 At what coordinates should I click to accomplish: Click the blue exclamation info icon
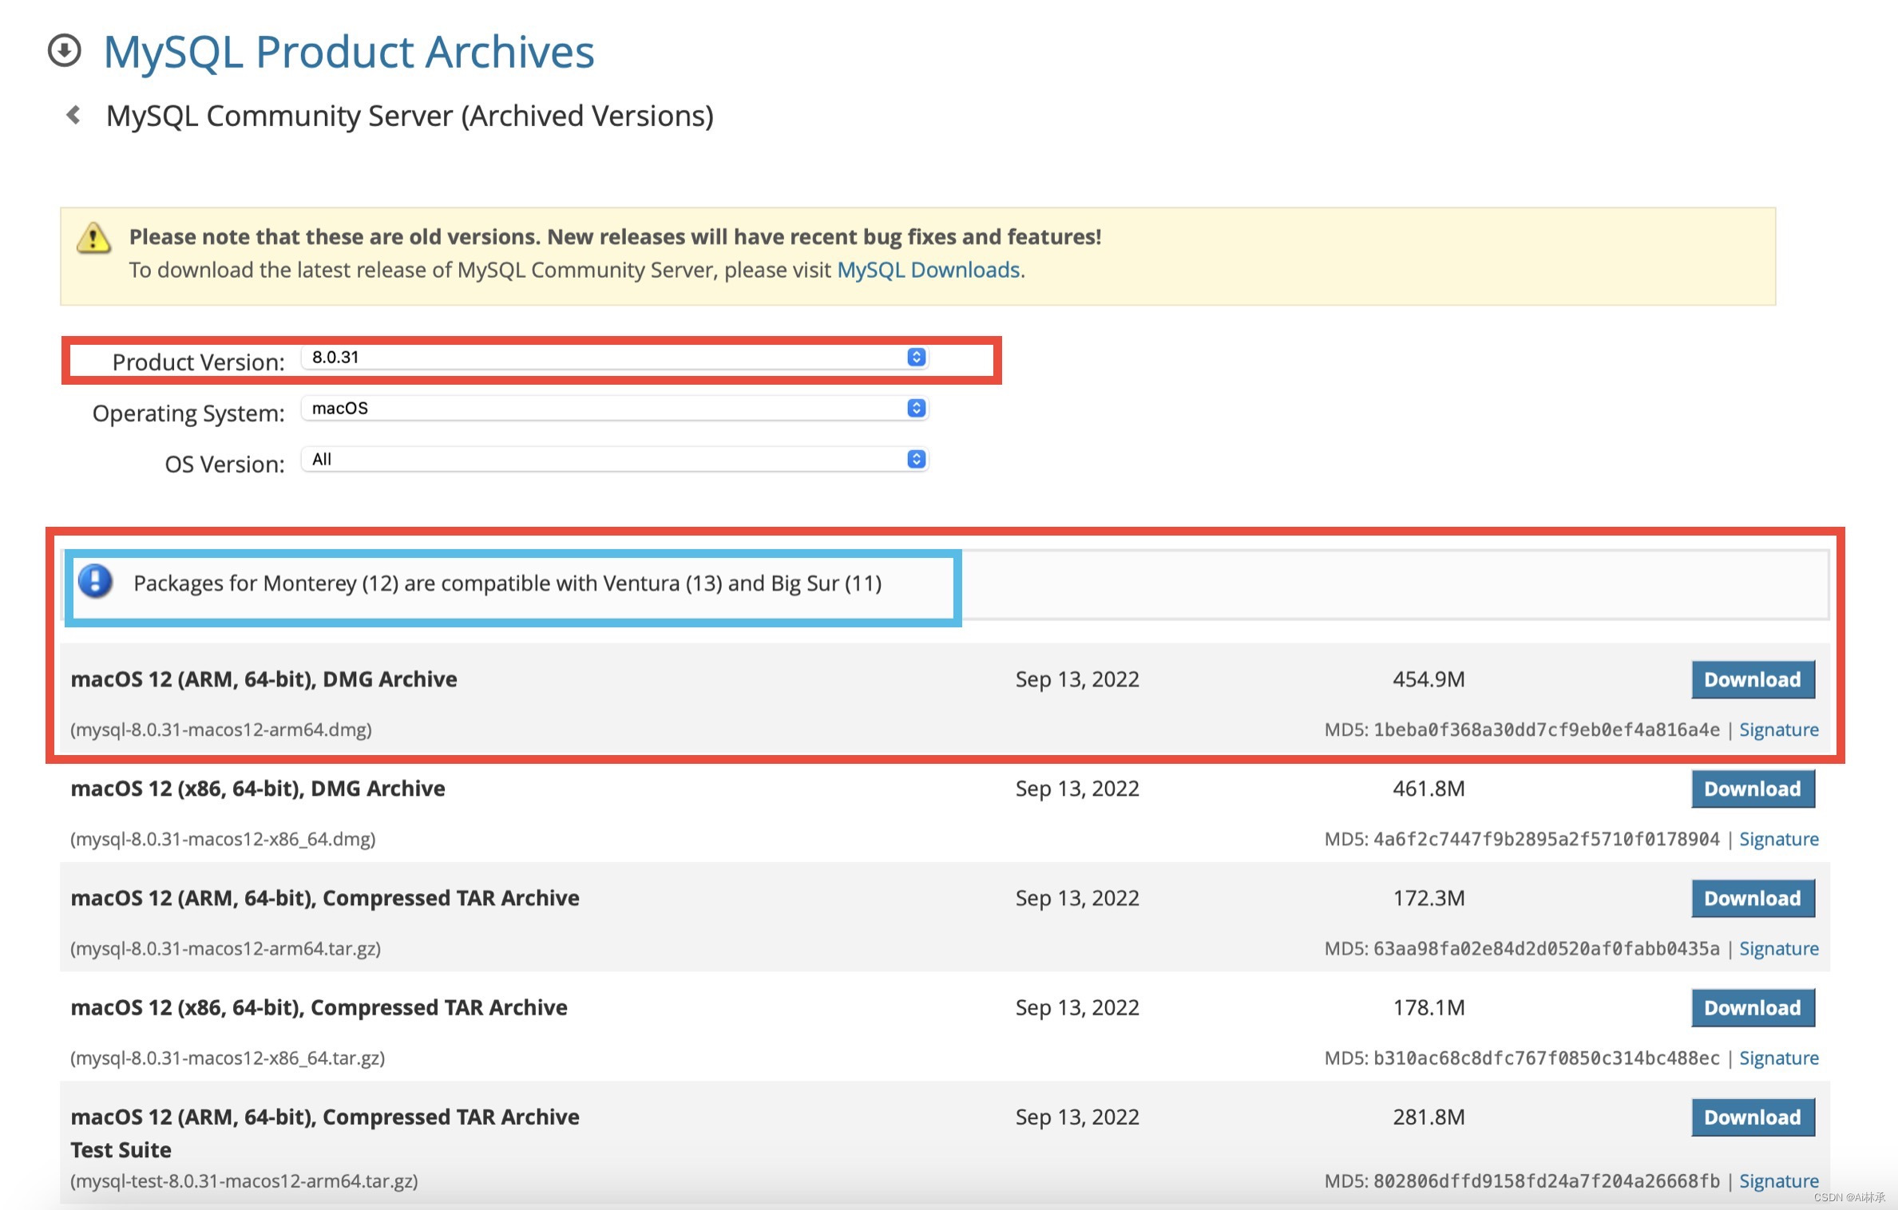coord(96,582)
